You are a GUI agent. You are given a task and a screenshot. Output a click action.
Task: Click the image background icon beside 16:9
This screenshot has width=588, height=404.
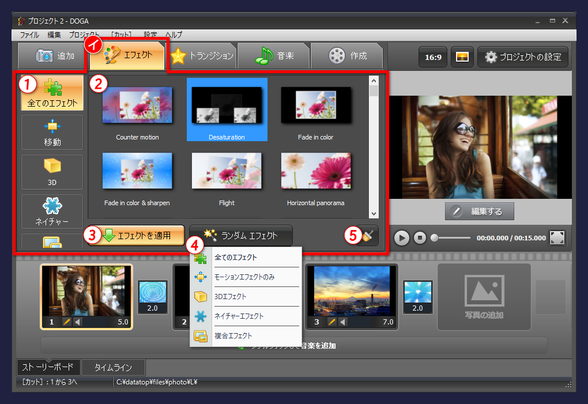(x=462, y=56)
